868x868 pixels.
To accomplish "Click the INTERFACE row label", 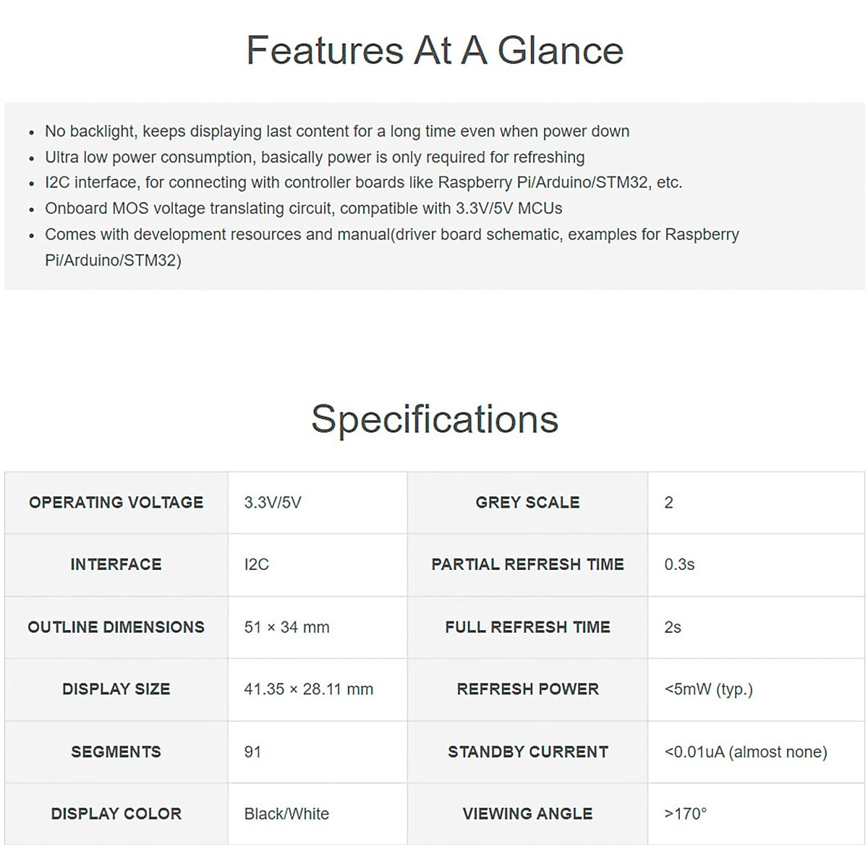I will (x=116, y=565).
